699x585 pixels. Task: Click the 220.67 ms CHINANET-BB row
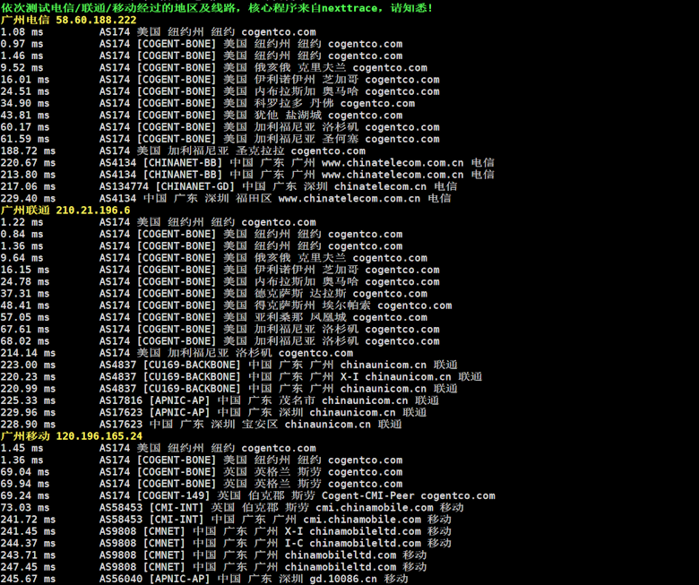[x=247, y=163]
